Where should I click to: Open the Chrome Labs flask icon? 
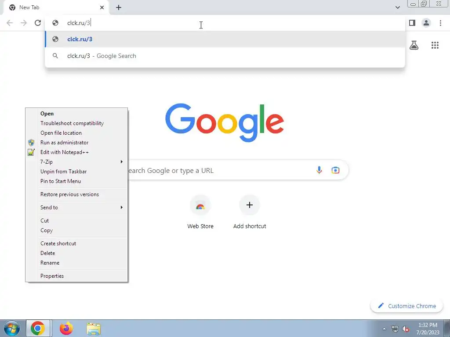pyautogui.click(x=414, y=45)
